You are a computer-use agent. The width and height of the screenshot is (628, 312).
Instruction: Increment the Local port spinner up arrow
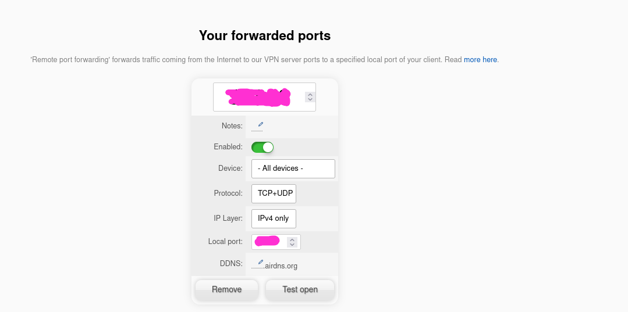pyautogui.click(x=292, y=239)
